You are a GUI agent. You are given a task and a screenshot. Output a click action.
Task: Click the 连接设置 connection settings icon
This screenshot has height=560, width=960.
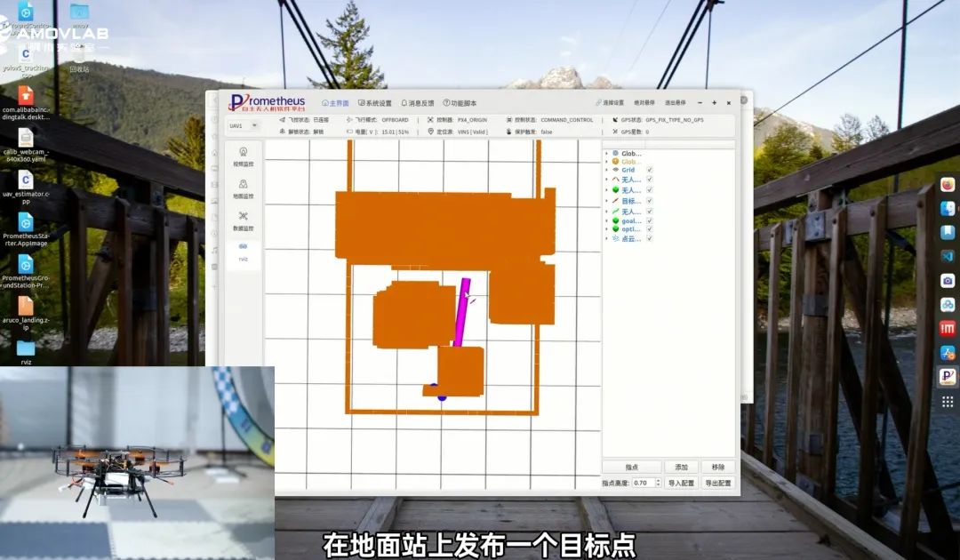pyautogui.click(x=612, y=103)
